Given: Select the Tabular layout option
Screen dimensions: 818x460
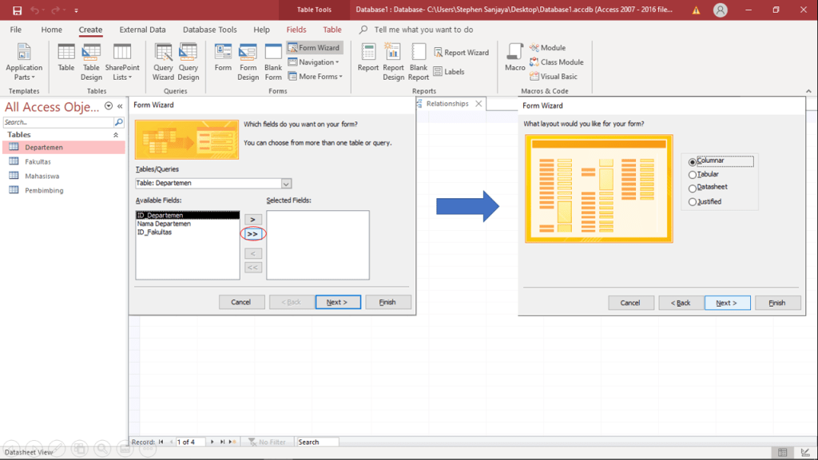Looking at the screenshot, I should click(693, 175).
